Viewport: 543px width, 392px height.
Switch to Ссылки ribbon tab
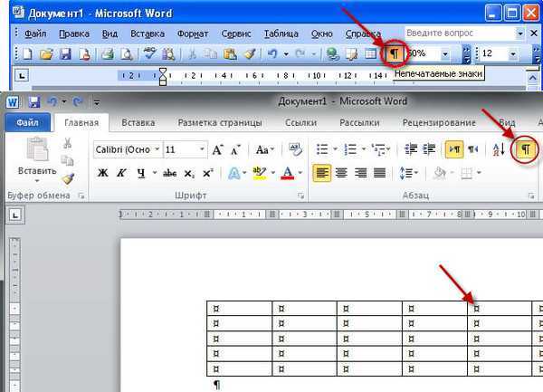point(301,122)
